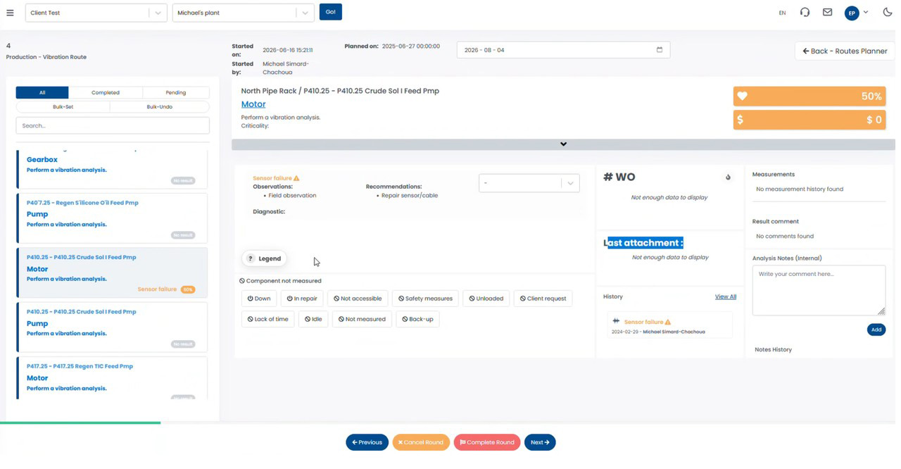The width and height of the screenshot is (901, 469).
Task: Go back to Routes Planner
Action: coord(845,51)
